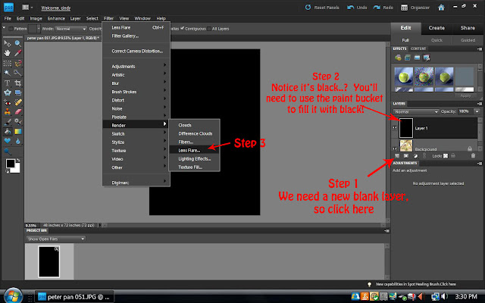The height and width of the screenshot is (303, 485).
Task: Toggle lock transparent pixels checkerboard
Action: point(446,156)
